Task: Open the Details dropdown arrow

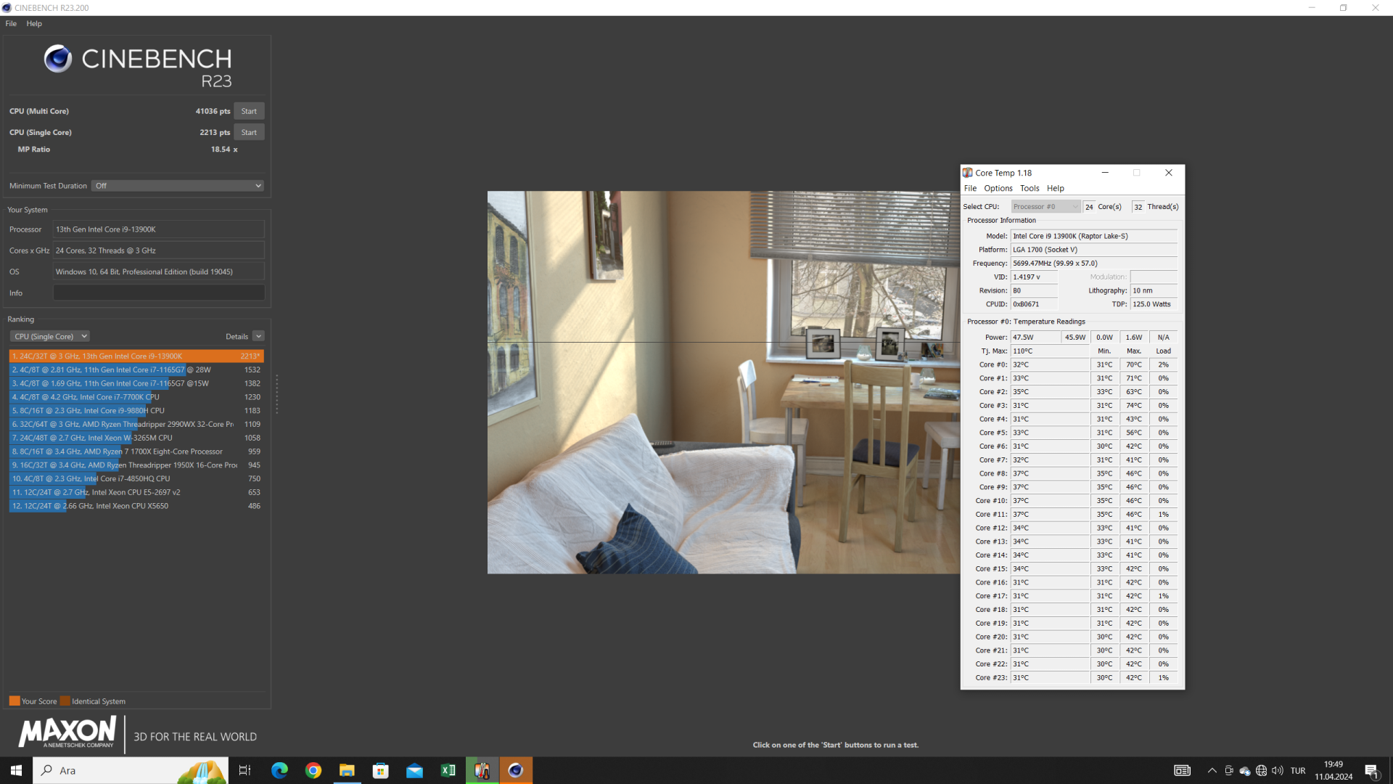Action: pos(258,336)
